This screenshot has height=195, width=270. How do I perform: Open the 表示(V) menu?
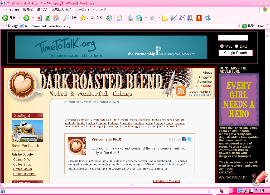coord(42,10)
